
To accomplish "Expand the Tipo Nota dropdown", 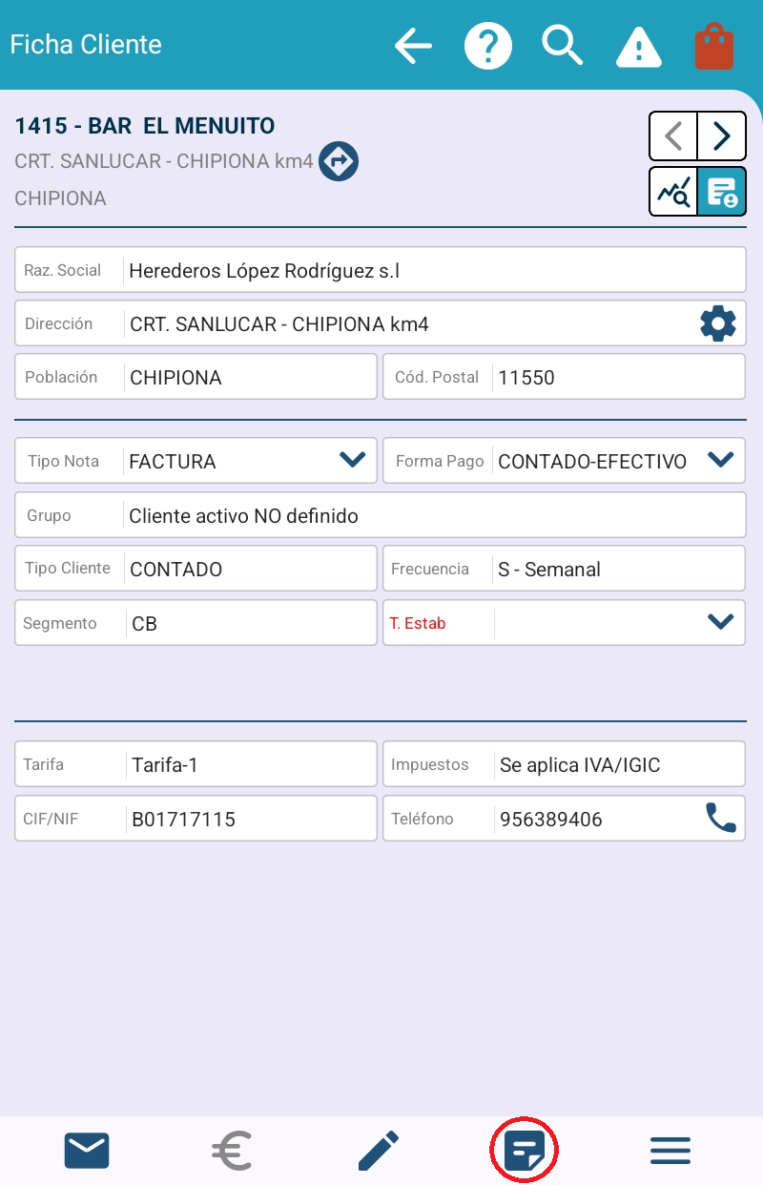I will (x=352, y=461).
